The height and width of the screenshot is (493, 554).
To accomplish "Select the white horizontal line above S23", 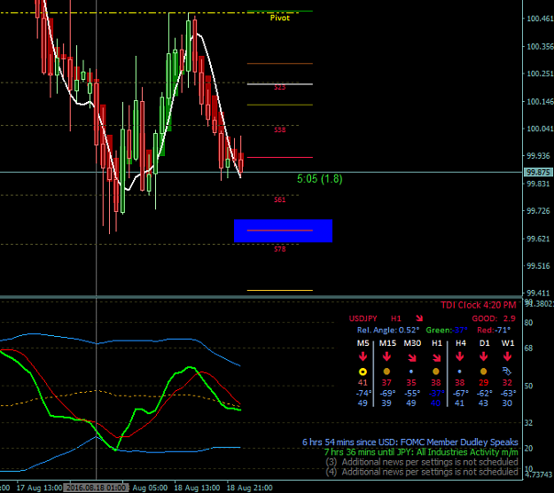I will click(x=280, y=84).
